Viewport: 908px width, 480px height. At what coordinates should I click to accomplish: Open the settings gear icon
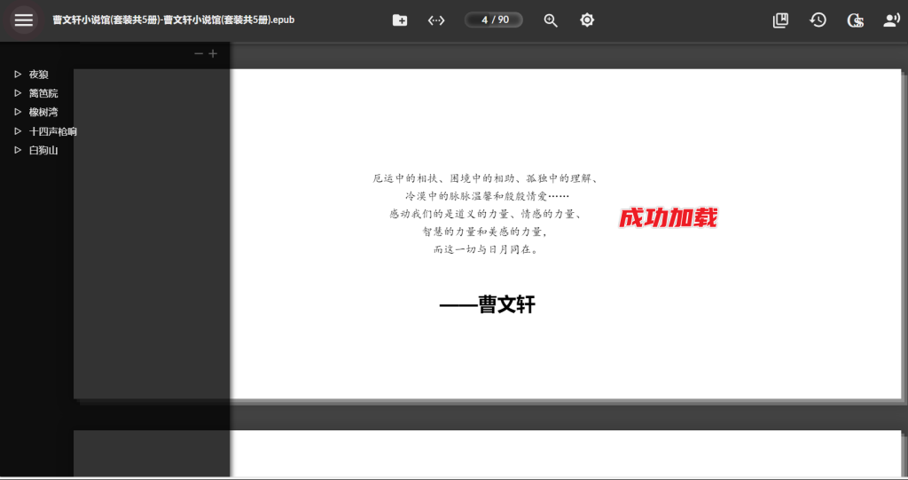(x=587, y=20)
